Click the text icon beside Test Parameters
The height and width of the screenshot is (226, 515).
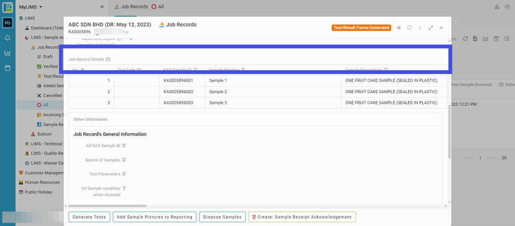124,174
